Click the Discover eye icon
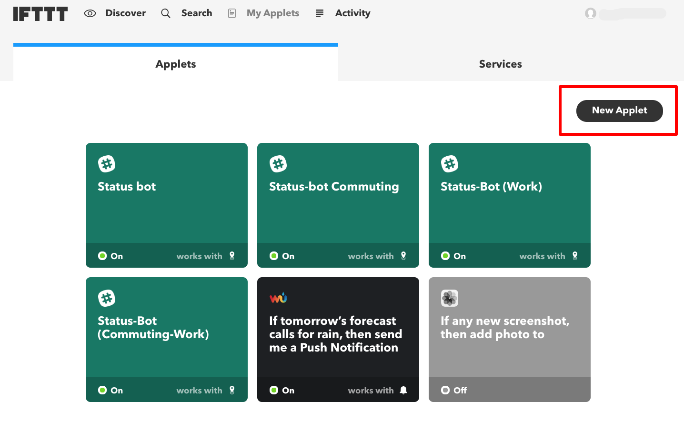 pyautogui.click(x=90, y=13)
